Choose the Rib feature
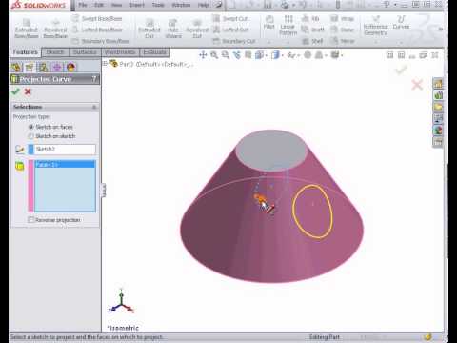Viewport: 457px width, 343px height. click(x=310, y=18)
